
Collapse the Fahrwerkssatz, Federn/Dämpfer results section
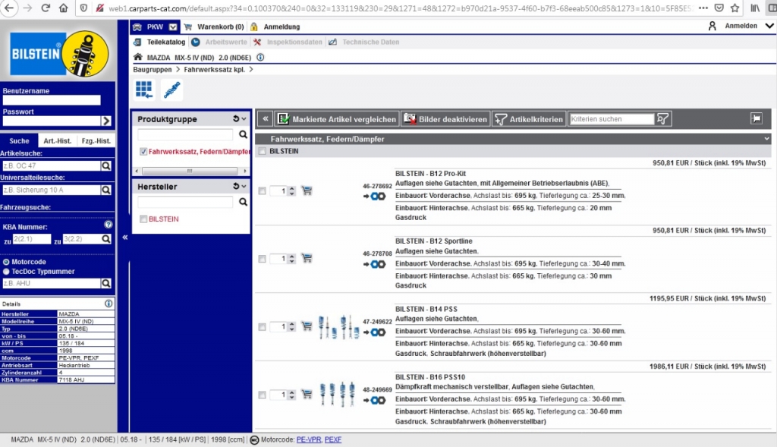coord(767,139)
